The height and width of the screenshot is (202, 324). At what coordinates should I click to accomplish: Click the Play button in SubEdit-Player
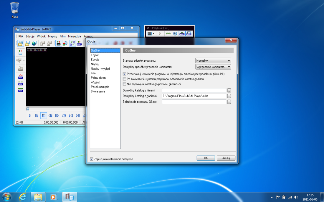click(30, 115)
